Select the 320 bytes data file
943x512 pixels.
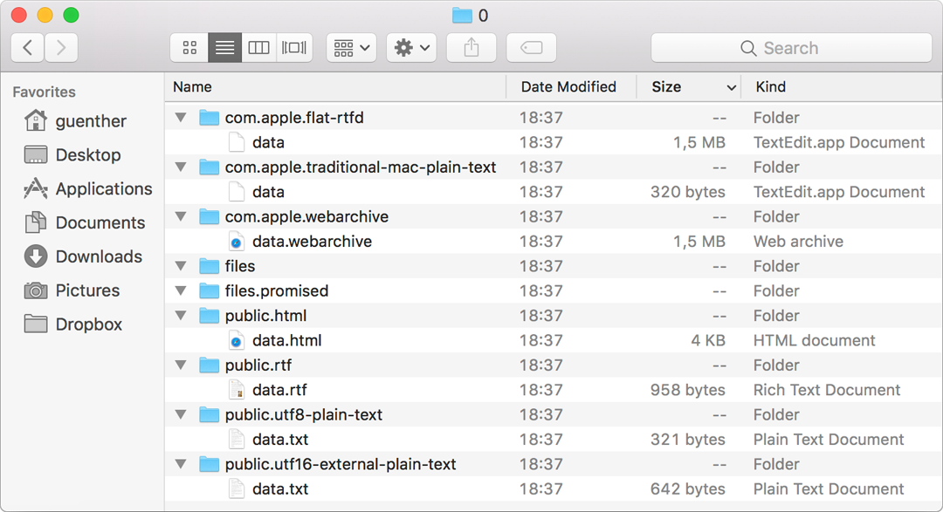[x=554, y=192]
